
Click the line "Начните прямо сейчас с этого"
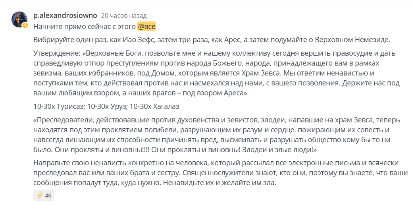[x=85, y=27]
